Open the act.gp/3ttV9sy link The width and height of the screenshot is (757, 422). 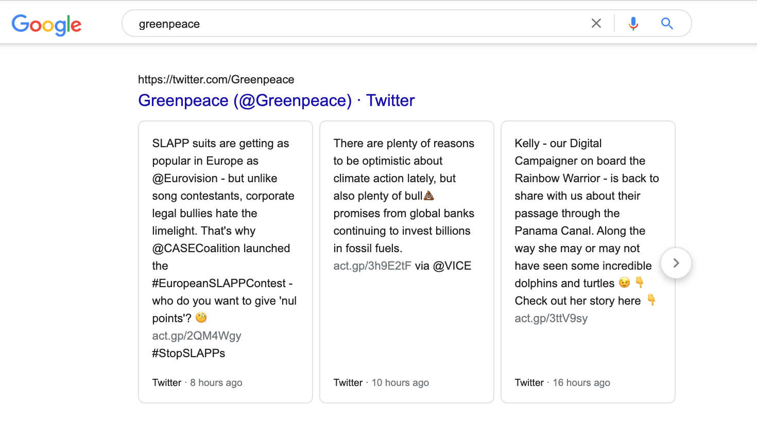click(x=551, y=318)
